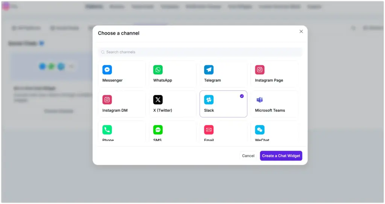Click the search magnifier icon
Screen dimensions: 385x204
coord(103,52)
